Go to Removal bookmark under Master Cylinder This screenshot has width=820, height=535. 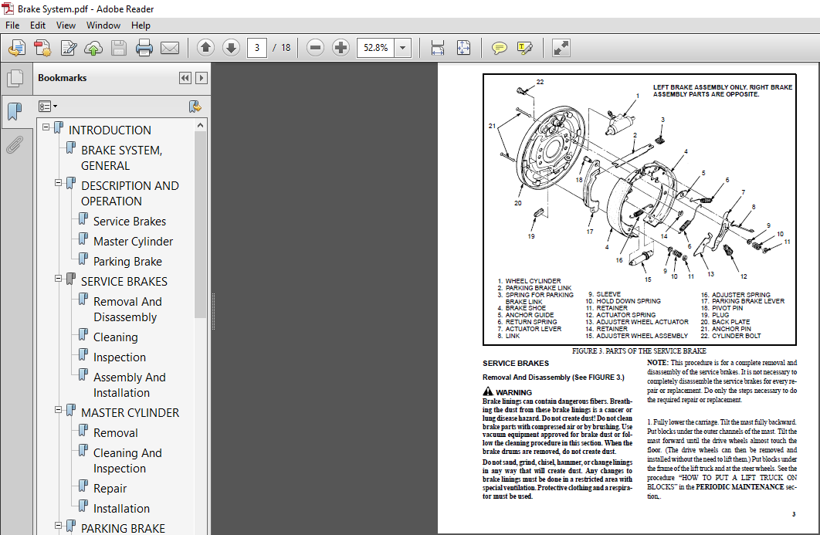tap(116, 433)
